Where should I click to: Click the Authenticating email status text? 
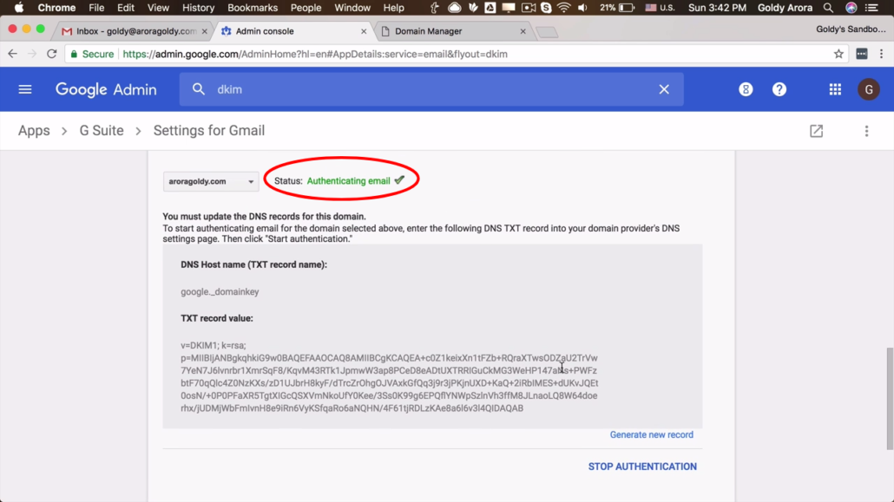click(x=348, y=181)
